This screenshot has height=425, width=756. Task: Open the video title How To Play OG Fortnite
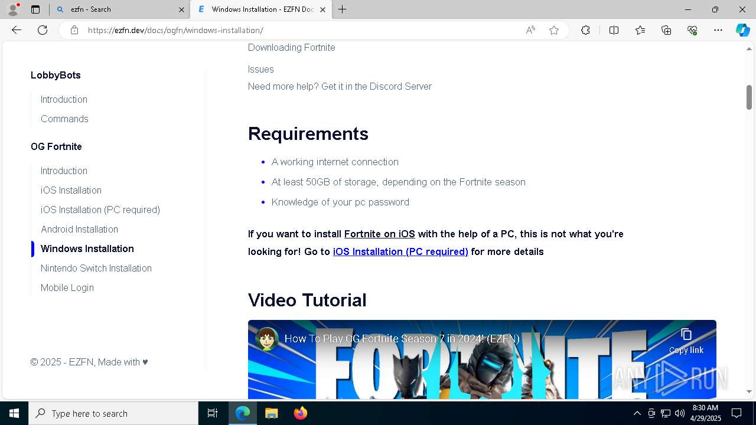point(402,339)
